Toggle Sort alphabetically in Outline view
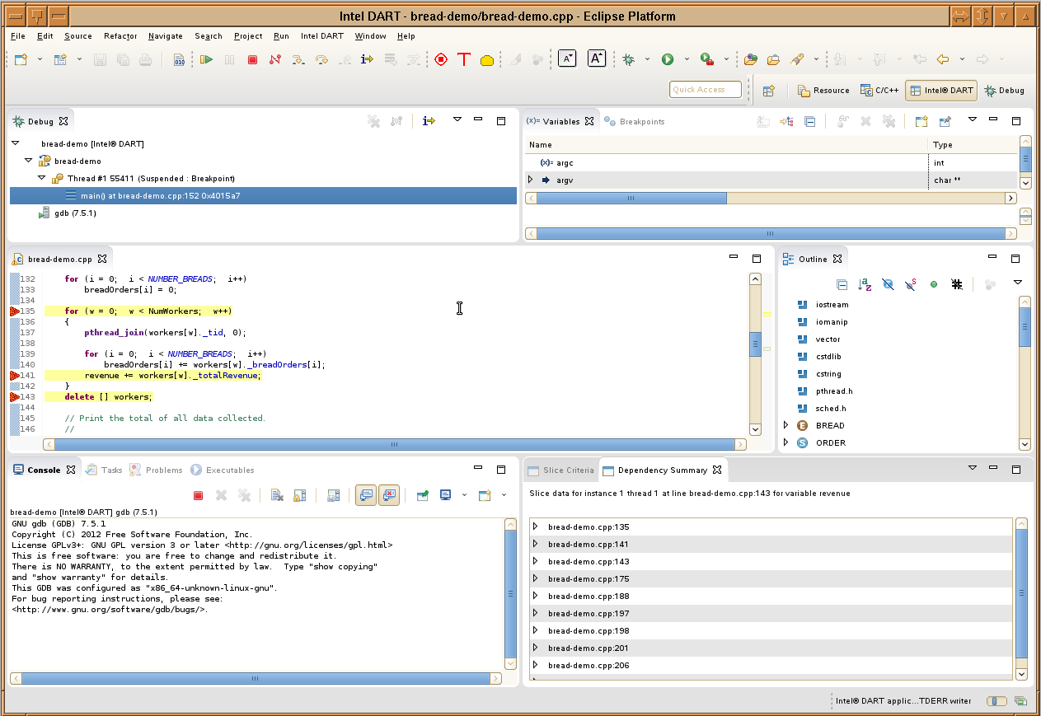1041x716 pixels. click(x=865, y=284)
